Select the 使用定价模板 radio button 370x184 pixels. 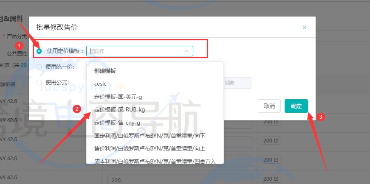[x=39, y=51]
